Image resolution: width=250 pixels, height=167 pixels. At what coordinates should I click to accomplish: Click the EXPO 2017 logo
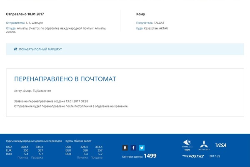[x=204, y=145]
